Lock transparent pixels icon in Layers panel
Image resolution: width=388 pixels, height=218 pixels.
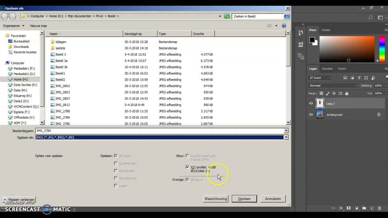tap(321, 93)
